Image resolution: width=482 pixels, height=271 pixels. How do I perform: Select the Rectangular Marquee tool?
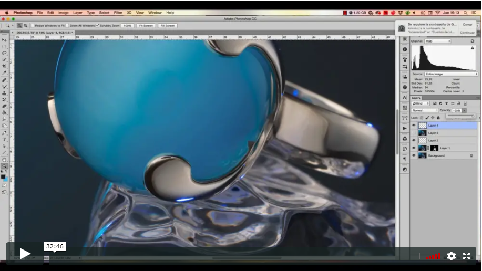tap(4, 47)
